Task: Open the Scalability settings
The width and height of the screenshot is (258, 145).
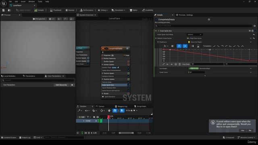Action: click(x=148, y=10)
